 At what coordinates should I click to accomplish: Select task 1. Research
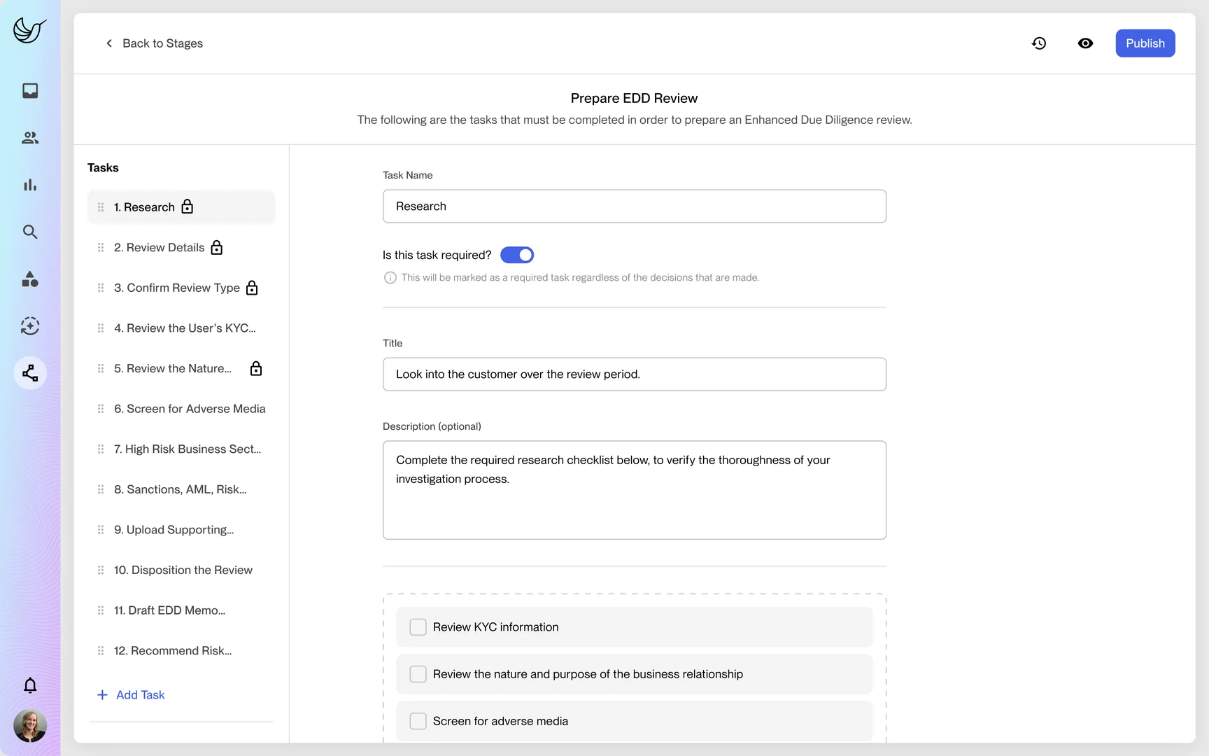coord(181,207)
